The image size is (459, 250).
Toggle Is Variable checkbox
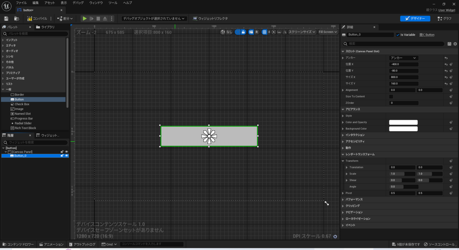(398, 35)
